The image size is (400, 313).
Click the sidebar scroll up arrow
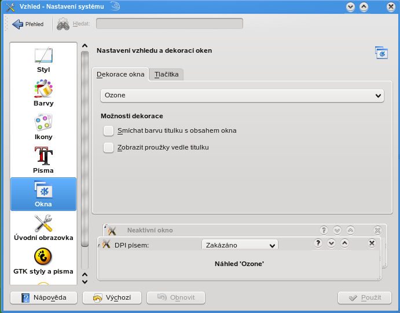[x=85, y=46]
